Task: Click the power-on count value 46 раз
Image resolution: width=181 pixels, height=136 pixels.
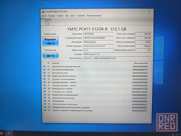Action: click(x=143, y=46)
